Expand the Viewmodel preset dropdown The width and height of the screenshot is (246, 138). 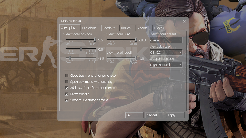point(166,40)
